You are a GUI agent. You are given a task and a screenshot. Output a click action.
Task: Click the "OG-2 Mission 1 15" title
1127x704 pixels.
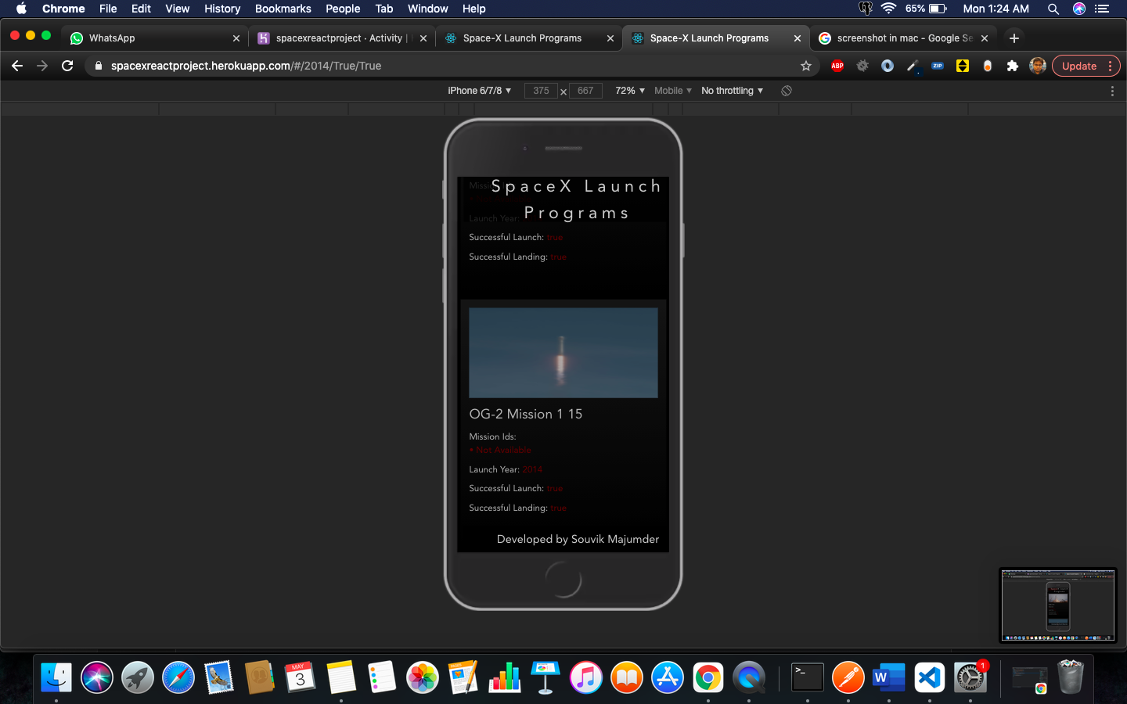pos(526,414)
